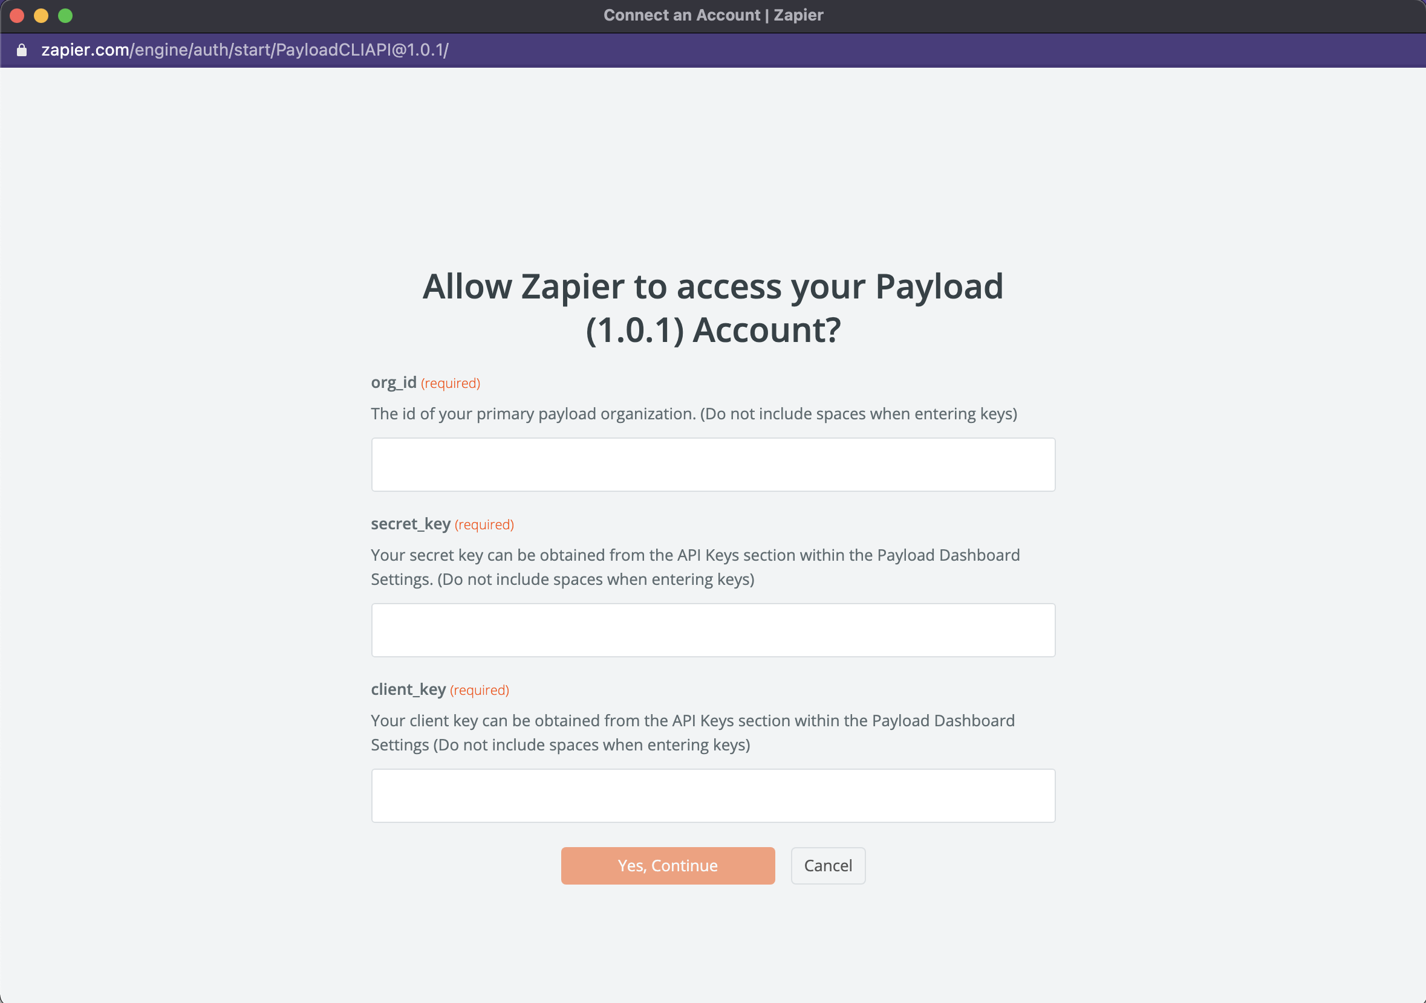Focus the secret_key text box
Screen dimensions: 1426x1003
(713, 630)
